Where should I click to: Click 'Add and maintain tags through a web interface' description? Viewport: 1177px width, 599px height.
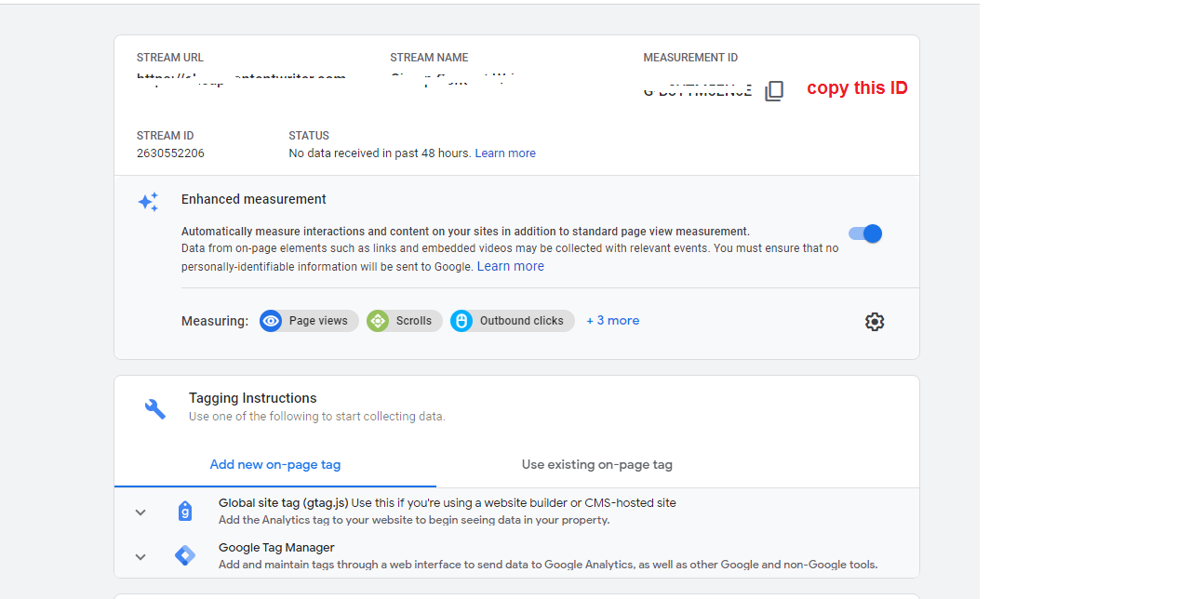point(548,565)
